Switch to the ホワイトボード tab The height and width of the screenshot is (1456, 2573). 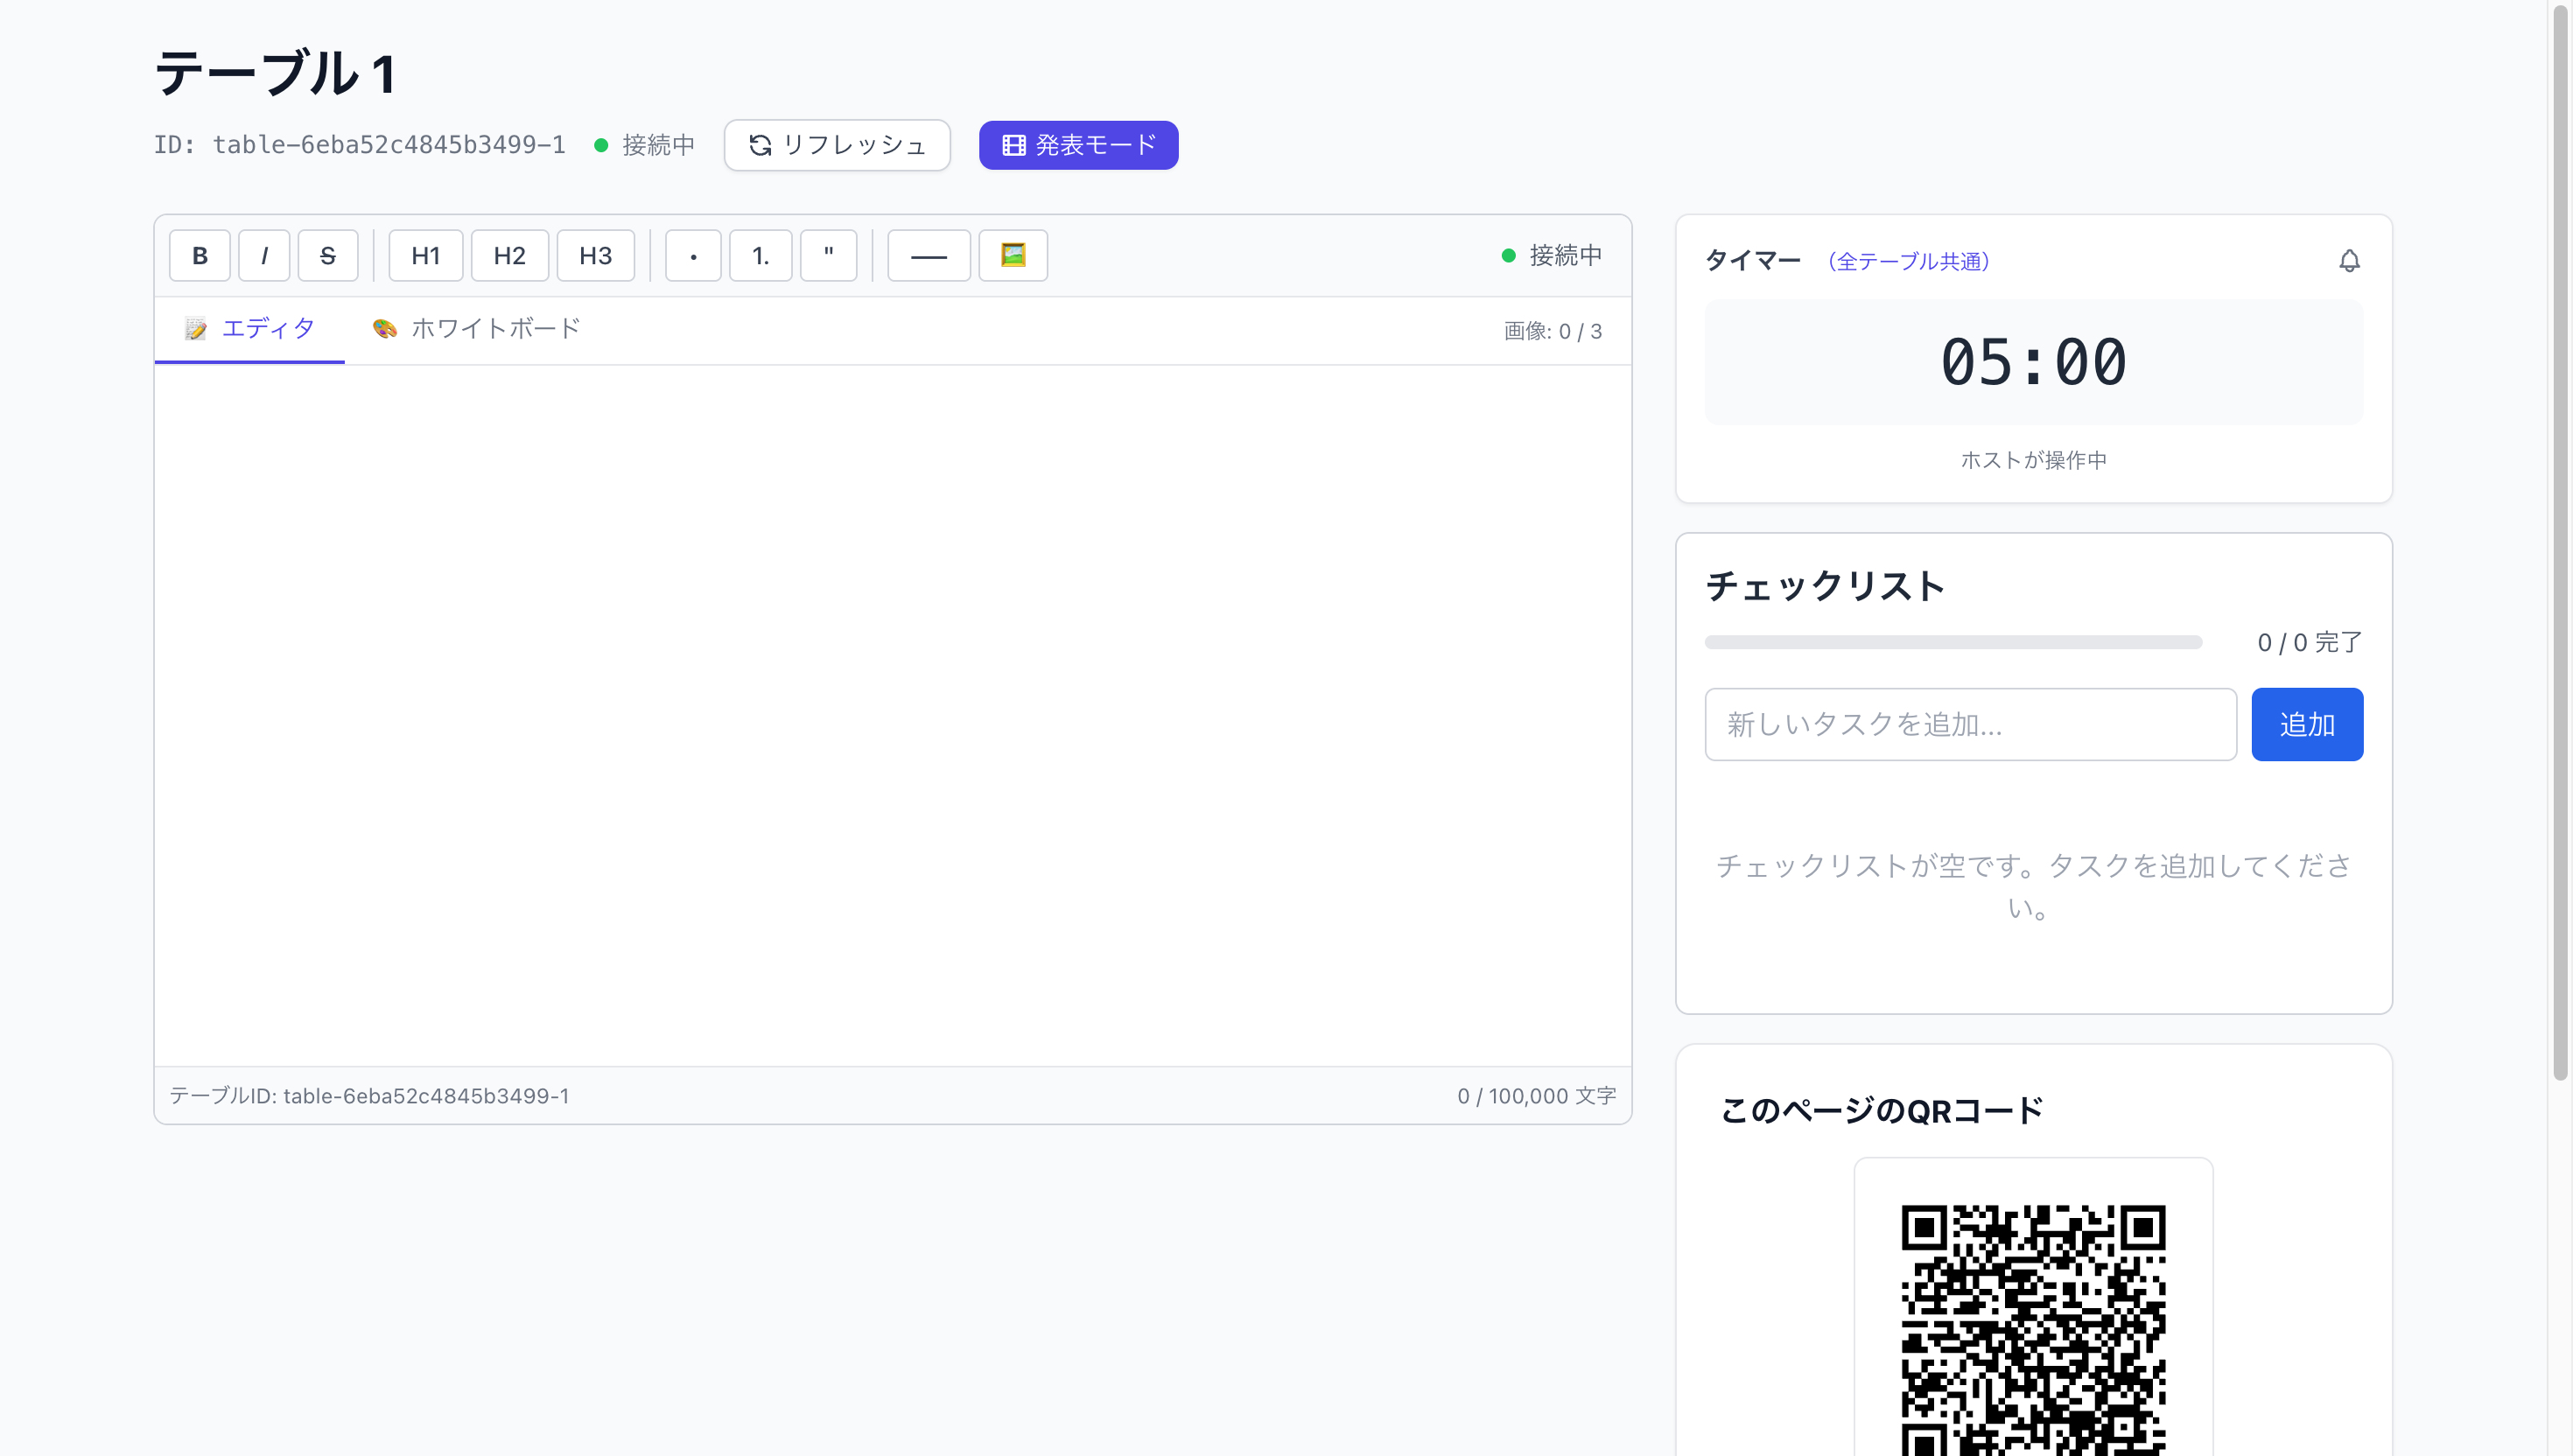tap(475, 328)
